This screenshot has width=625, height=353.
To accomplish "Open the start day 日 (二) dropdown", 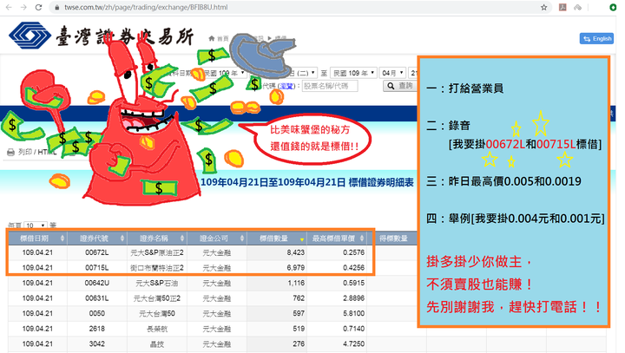I will coord(302,73).
